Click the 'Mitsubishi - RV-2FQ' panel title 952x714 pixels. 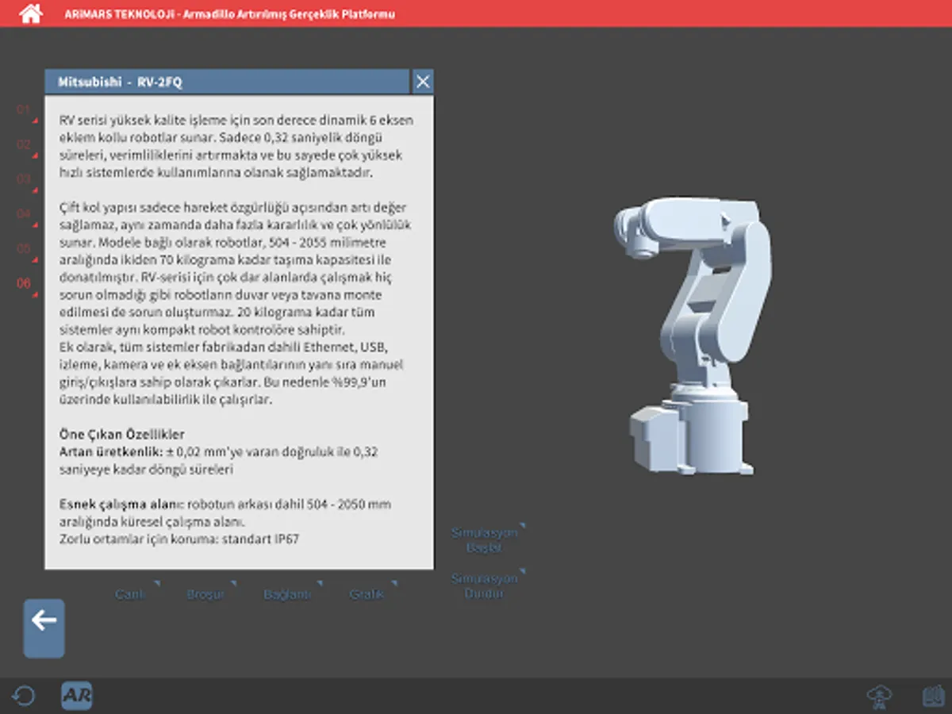click(120, 82)
